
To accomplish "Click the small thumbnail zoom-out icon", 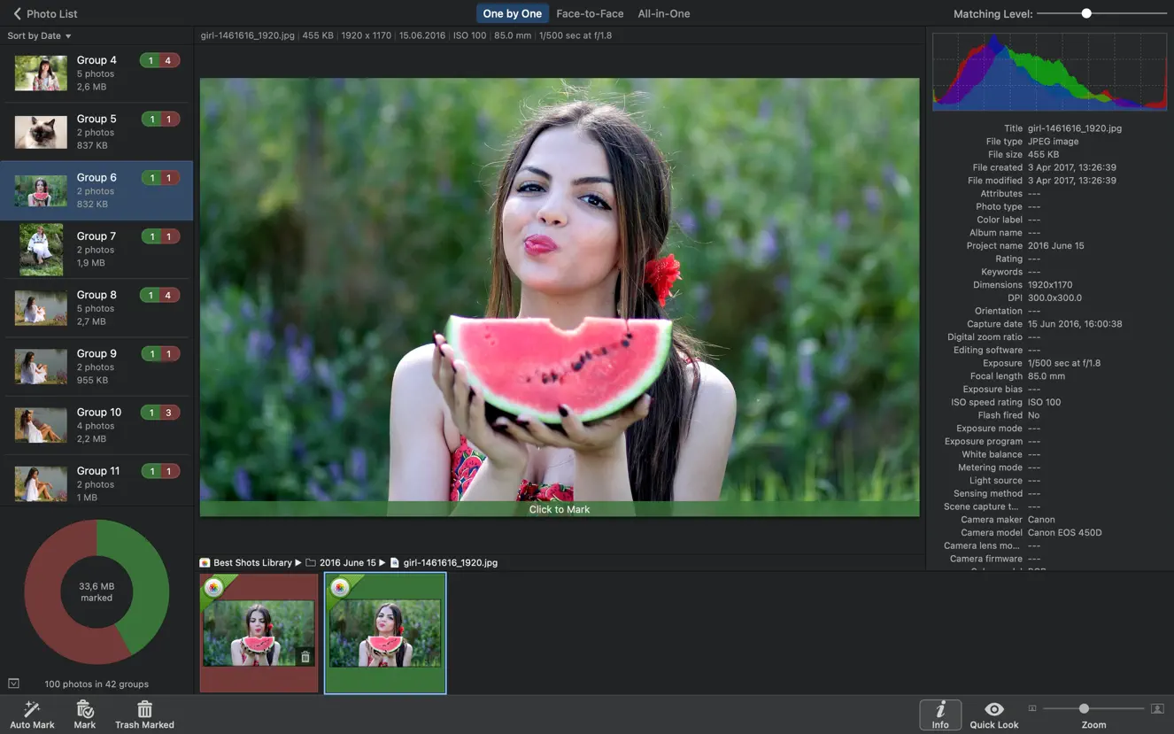I will [1031, 708].
